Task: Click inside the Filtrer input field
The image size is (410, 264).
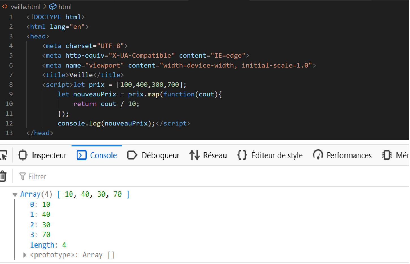Action: tap(57, 176)
